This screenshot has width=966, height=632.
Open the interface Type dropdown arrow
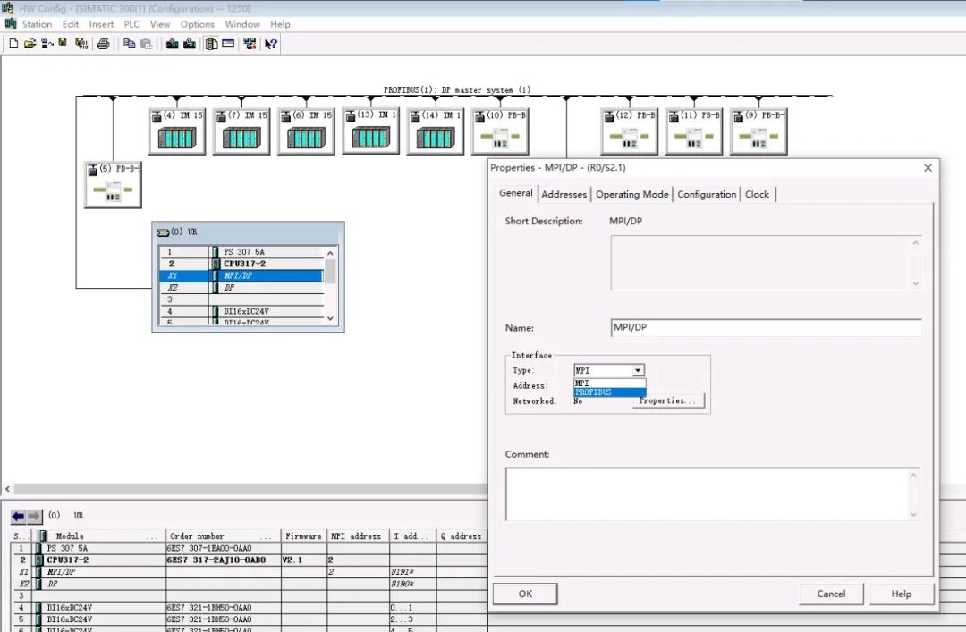coord(639,370)
